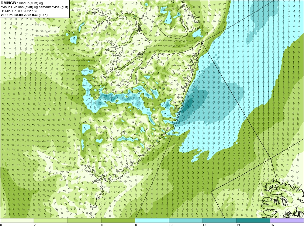
Task: Click the legend scale label '12'
Action: pyautogui.click(x=204, y=225)
